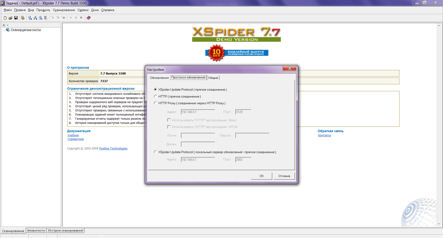The image size is (443, 238).
Task: Cancel dialog with Отмена button
Action: (x=284, y=176)
